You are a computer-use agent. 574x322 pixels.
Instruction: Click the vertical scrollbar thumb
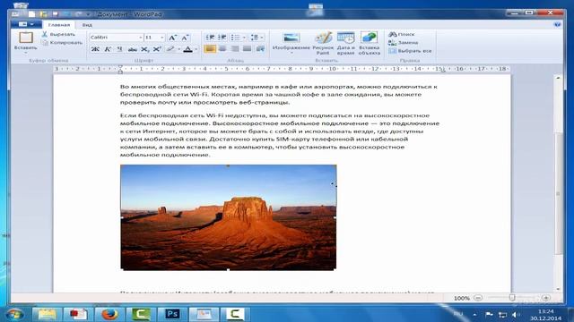pos(558,193)
